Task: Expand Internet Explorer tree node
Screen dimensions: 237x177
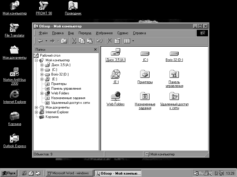Action: coord(36,112)
